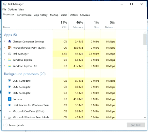Expand the Change Computer Settings entry
The width and height of the screenshot is (148, 132).
[4, 41]
